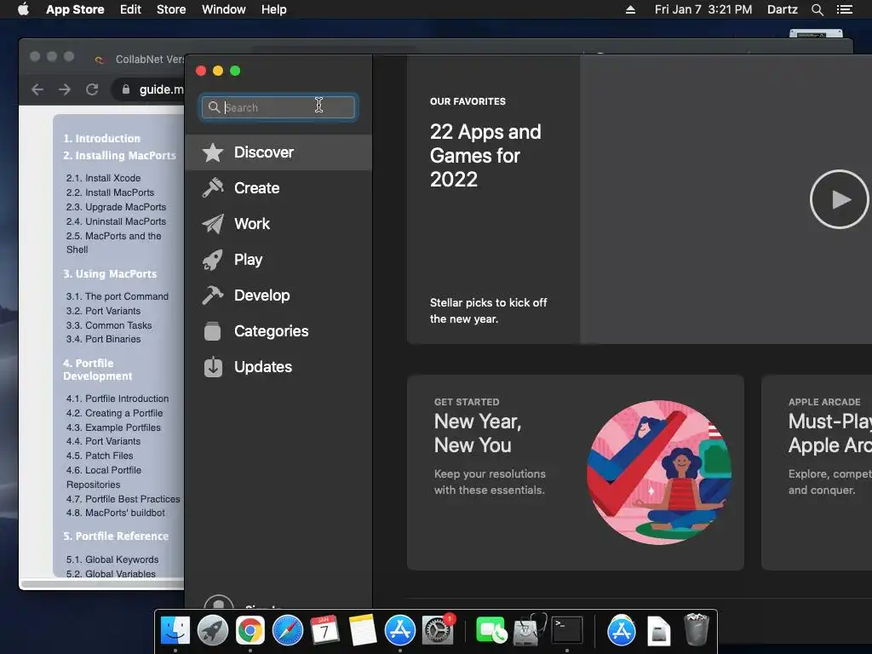Select the Categories icon in sidebar
Image resolution: width=872 pixels, height=654 pixels.
(x=212, y=331)
